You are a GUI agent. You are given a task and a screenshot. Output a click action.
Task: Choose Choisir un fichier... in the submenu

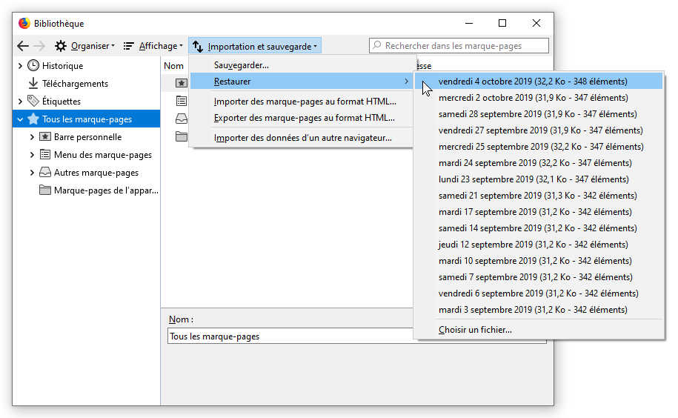click(x=539, y=329)
